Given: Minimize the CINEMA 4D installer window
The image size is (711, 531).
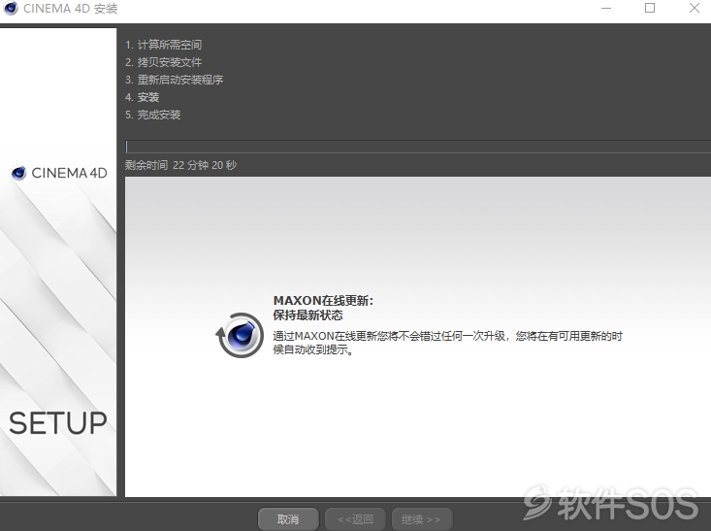Looking at the screenshot, I should (x=606, y=8).
